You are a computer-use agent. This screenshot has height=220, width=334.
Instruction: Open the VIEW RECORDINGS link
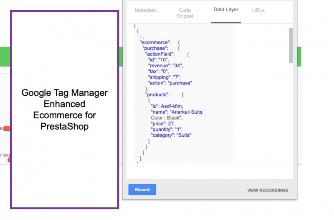(x=267, y=190)
